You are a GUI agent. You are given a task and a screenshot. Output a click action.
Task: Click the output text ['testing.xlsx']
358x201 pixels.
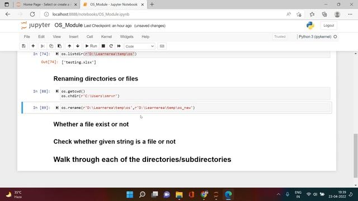click(x=79, y=62)
